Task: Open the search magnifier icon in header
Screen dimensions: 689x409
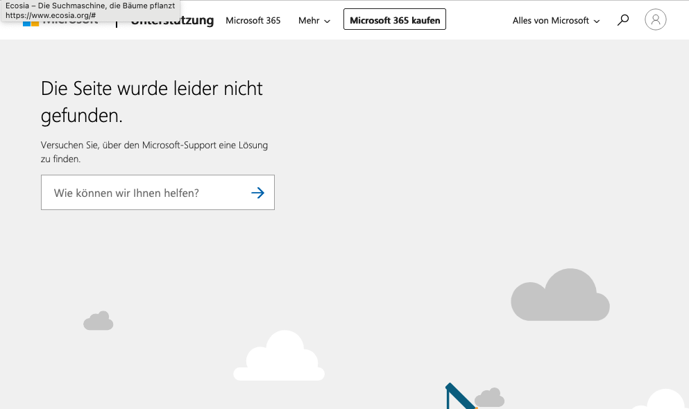Action: 622,20
